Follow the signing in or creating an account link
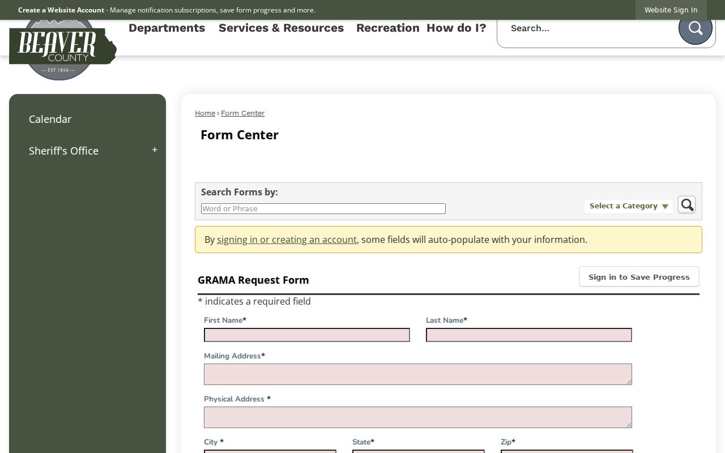 (x=287, y=240)
